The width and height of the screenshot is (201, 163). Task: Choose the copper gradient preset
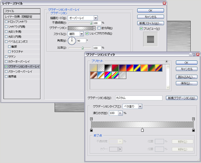[x=93, y=75]
